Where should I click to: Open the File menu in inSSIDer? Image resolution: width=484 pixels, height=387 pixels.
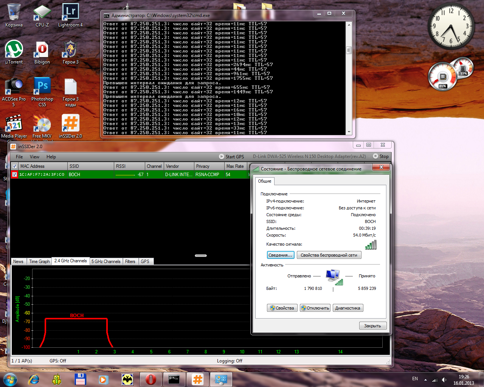click(19, 157)
